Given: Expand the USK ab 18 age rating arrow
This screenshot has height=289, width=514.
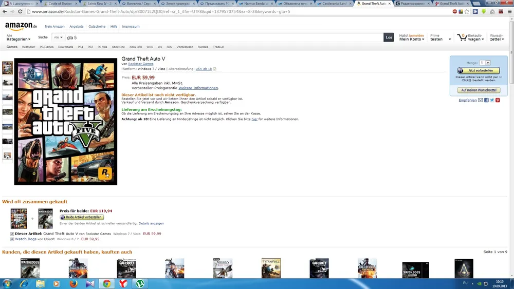Looking at the screenshot, I should (x=215, y=69).
